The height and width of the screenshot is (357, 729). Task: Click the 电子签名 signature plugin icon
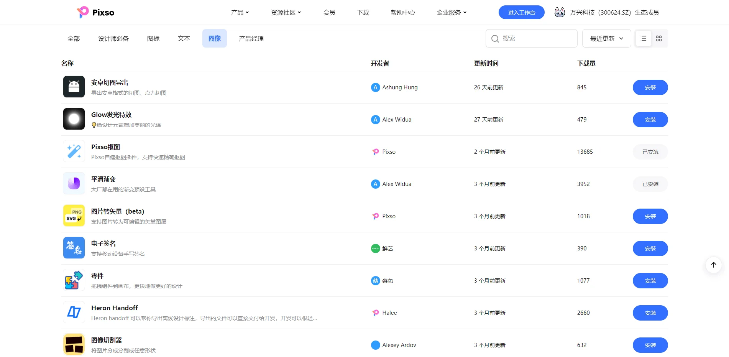pyautogui.click(x=74, y=248)
